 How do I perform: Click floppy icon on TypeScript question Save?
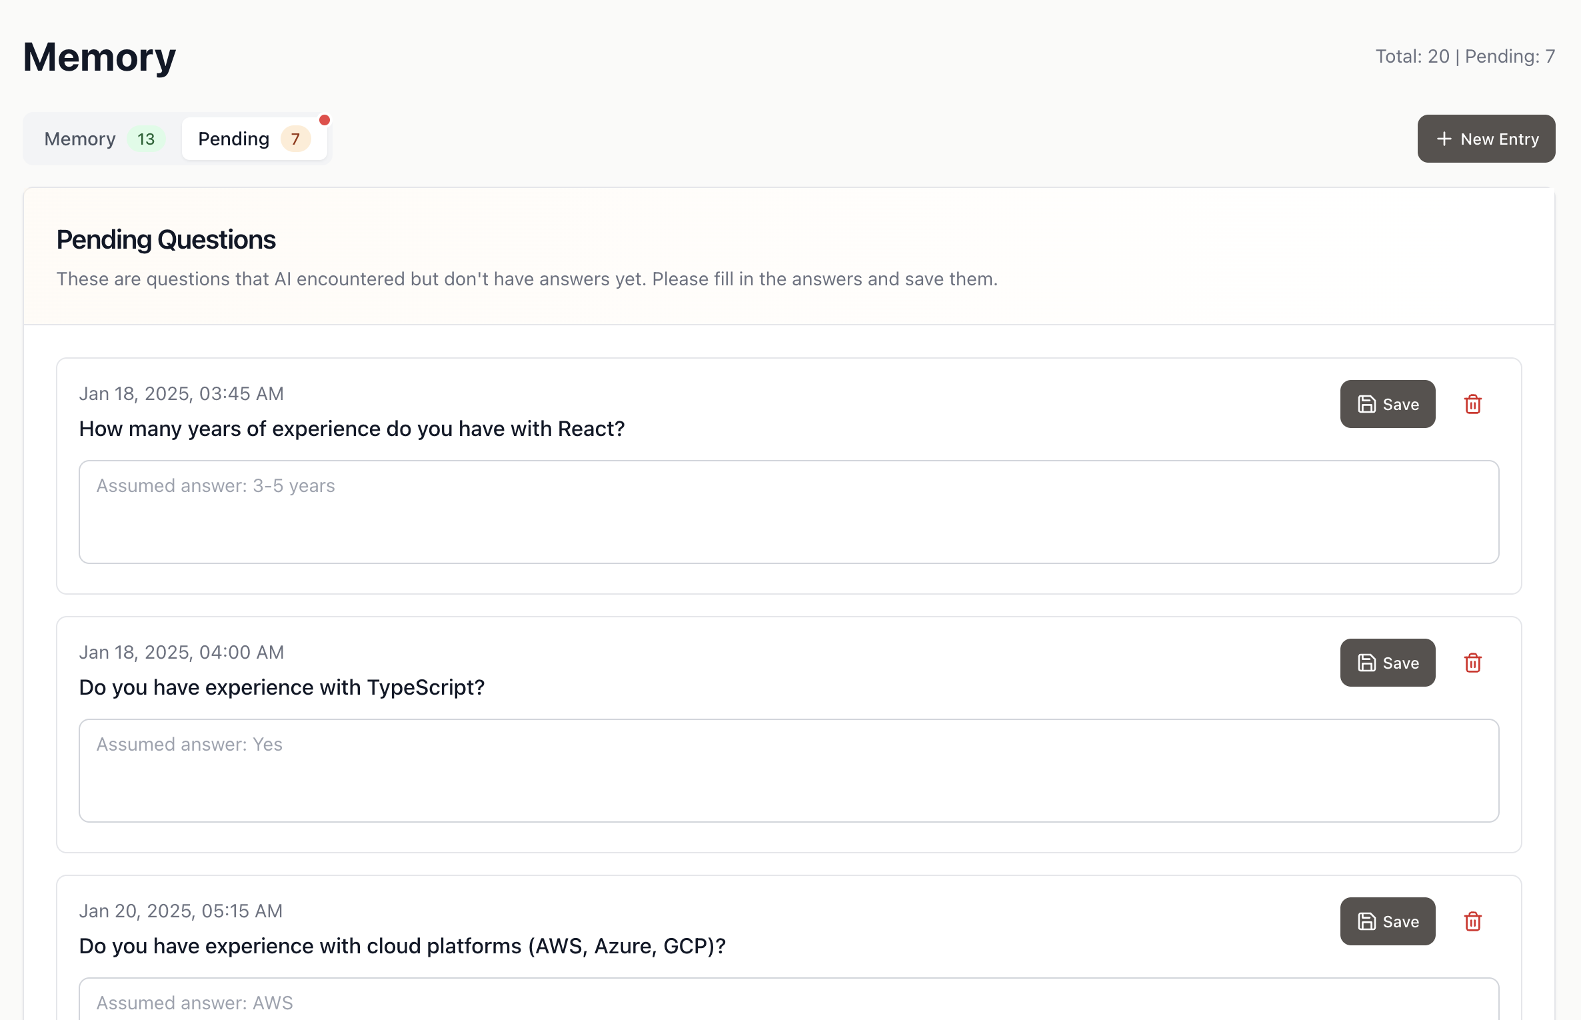(1366, 663)
